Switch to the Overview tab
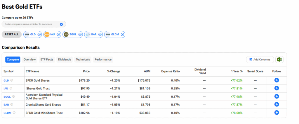The image size is (299, 124). [x=29, y=59]
